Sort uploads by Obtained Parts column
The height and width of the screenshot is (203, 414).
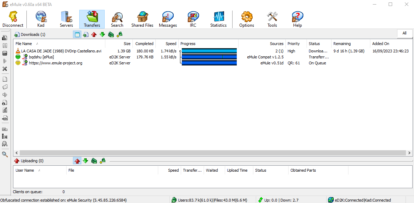319,170
